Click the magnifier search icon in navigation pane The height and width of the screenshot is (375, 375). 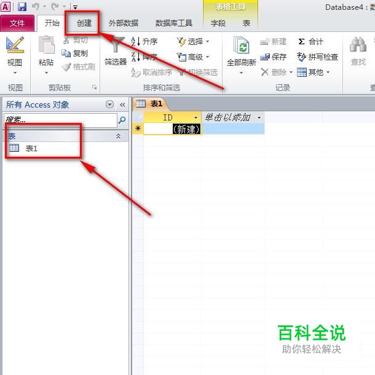point(122,120)
